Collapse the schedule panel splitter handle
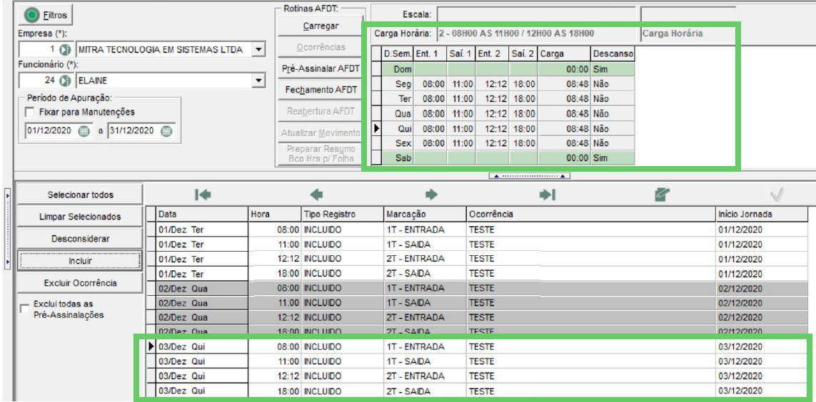This screenshot has height=402, width=816. 529,176
